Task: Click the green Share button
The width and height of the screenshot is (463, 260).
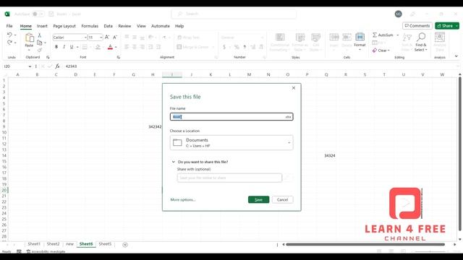Action: (445, 26)
